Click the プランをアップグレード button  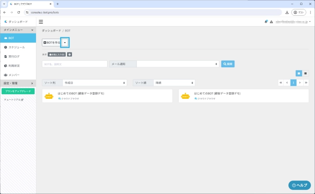18,91
